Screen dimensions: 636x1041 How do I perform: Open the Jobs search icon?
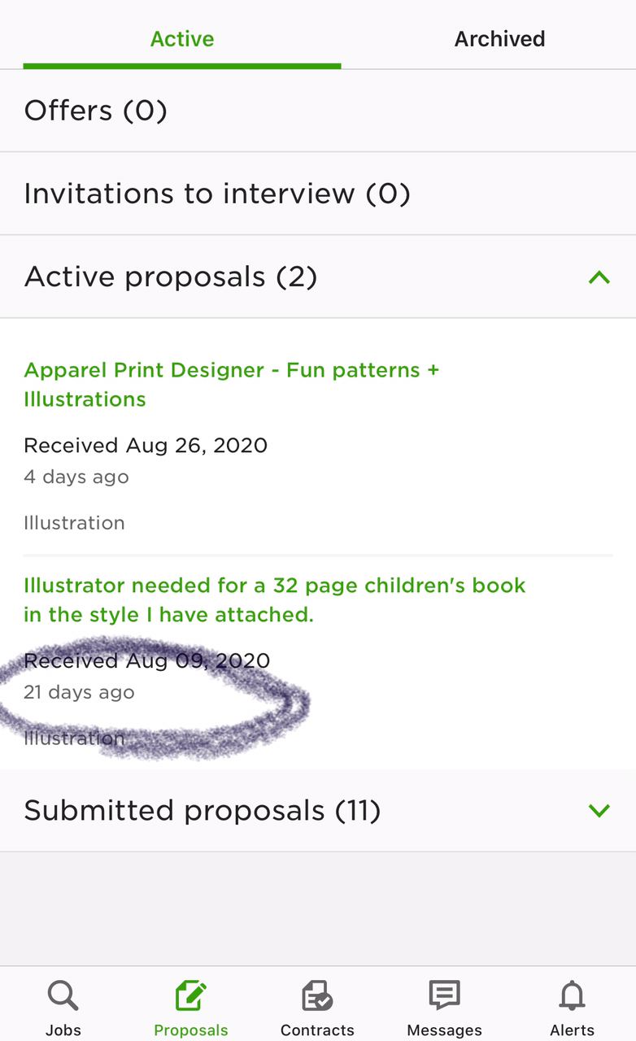(x=63, y=995)
